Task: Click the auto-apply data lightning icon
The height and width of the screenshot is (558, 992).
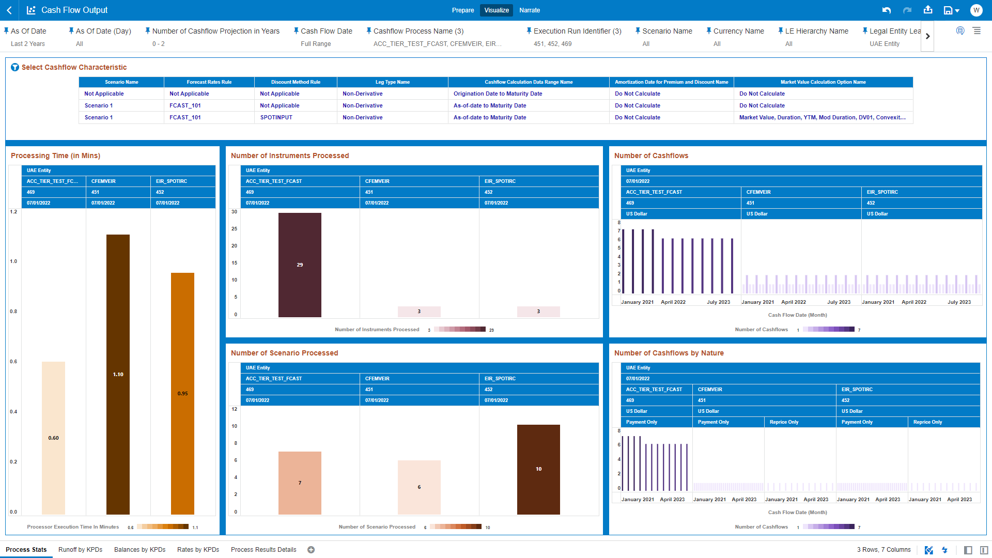Action: (x=944, y=550)
